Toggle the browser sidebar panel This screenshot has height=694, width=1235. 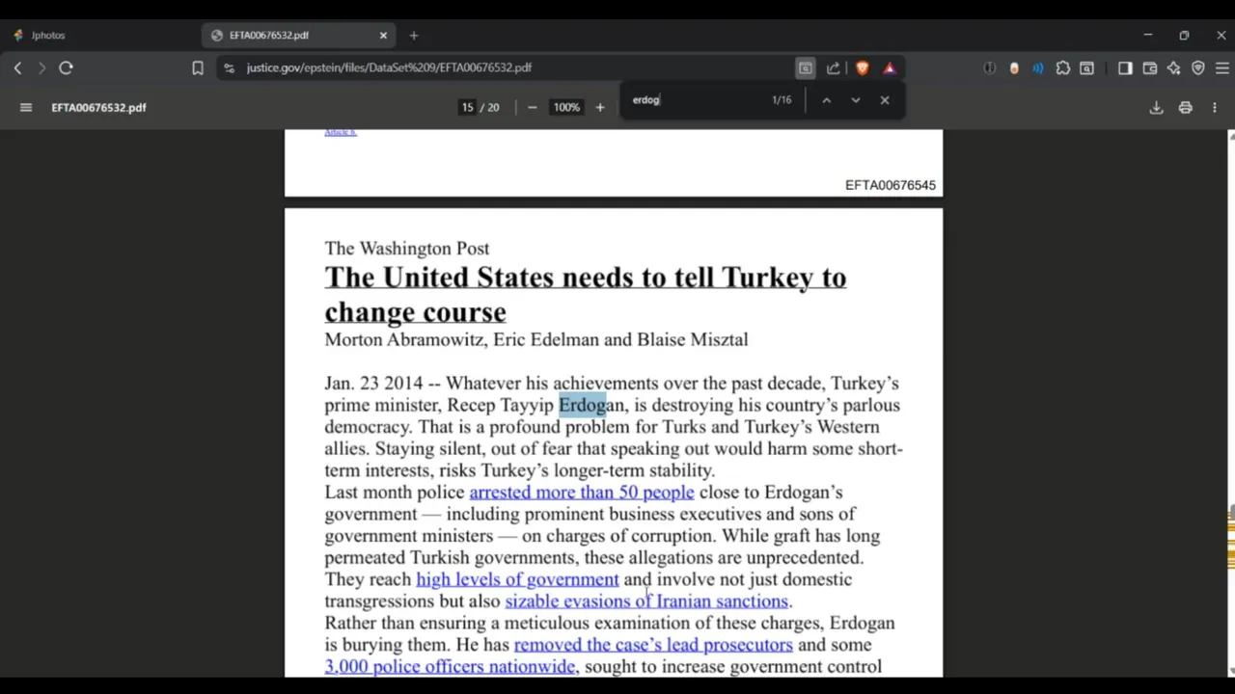point(1125,67)
